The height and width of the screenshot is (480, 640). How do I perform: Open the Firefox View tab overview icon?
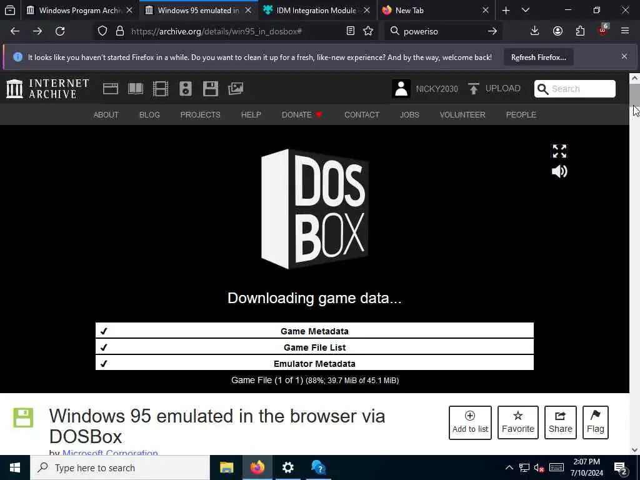point(10,11)
